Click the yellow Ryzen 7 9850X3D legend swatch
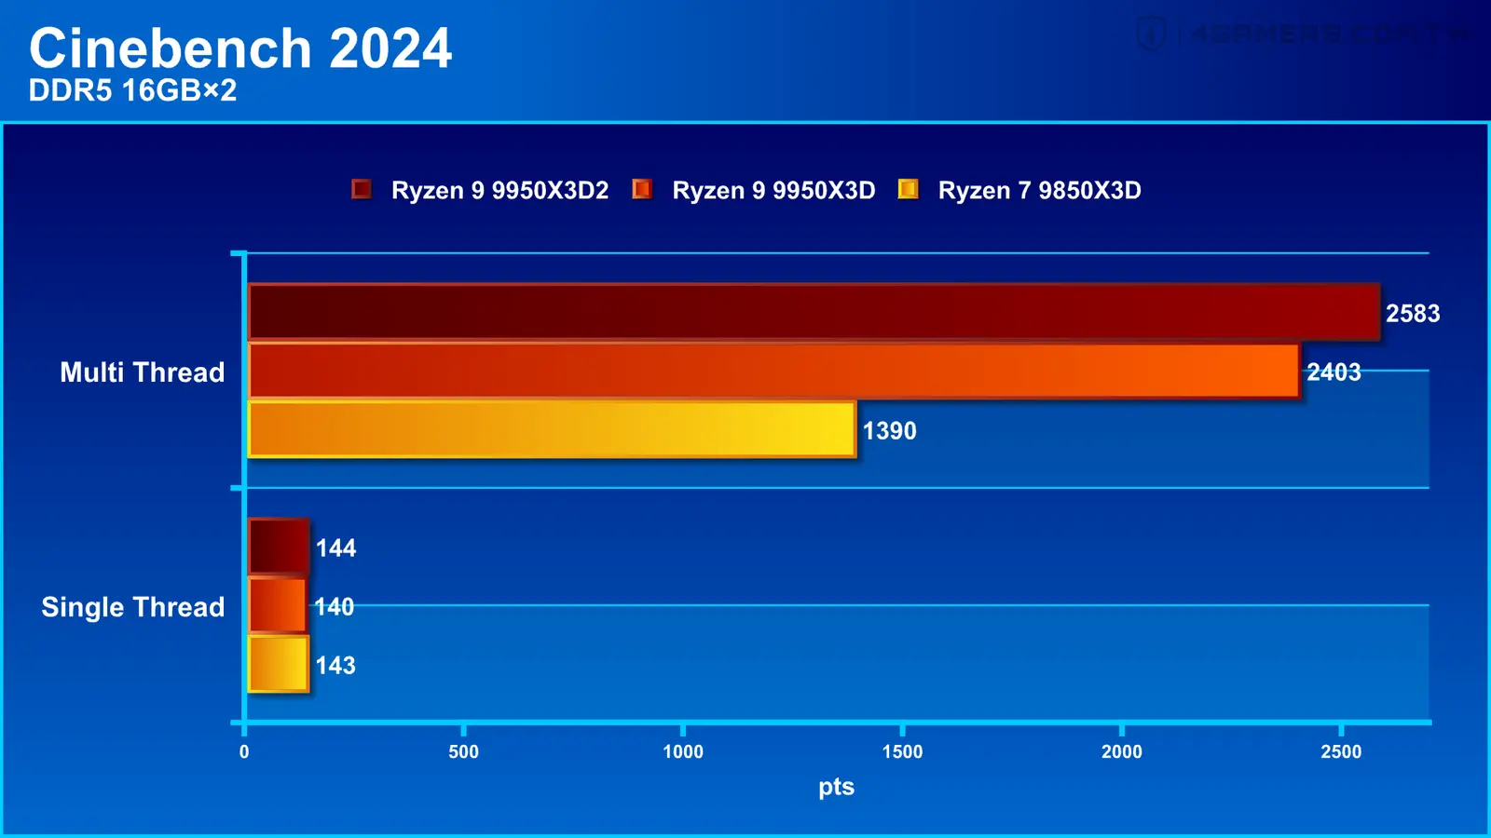The width and height of the screenshot is (1491, 838). [908, 190]
